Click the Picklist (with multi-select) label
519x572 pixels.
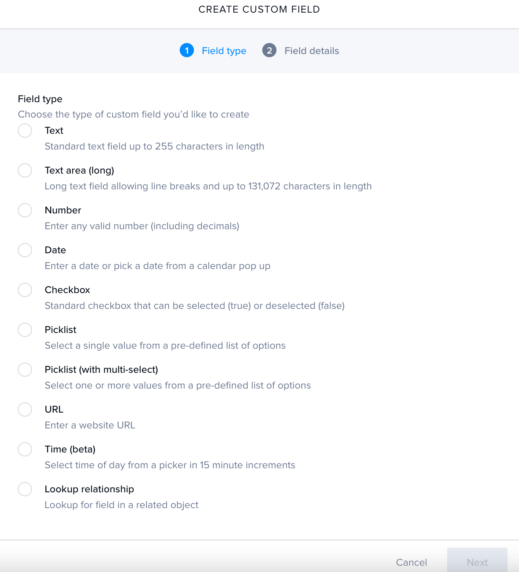click(x=102, y=370)
